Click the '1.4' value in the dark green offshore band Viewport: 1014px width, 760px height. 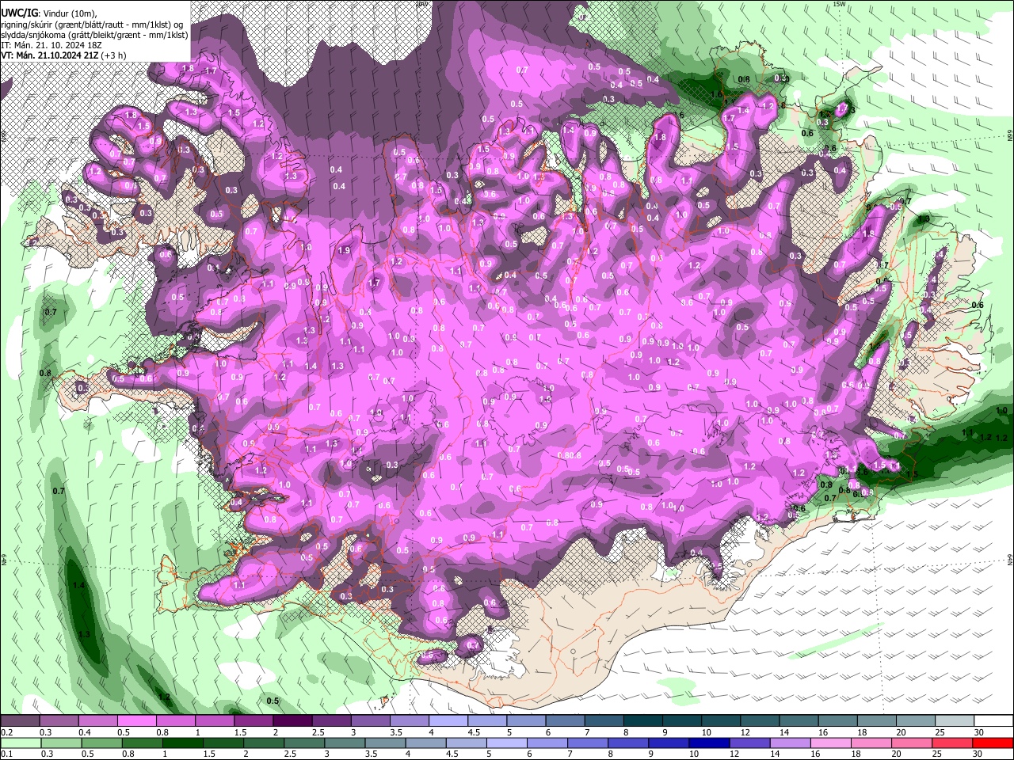pos(78,585)
